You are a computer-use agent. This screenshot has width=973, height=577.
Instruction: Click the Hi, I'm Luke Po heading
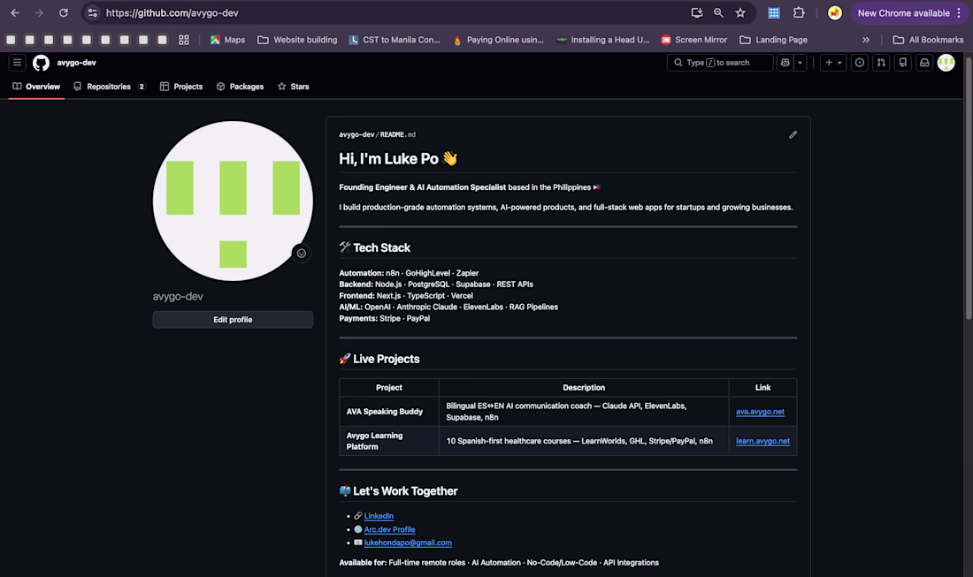[398, 159]
